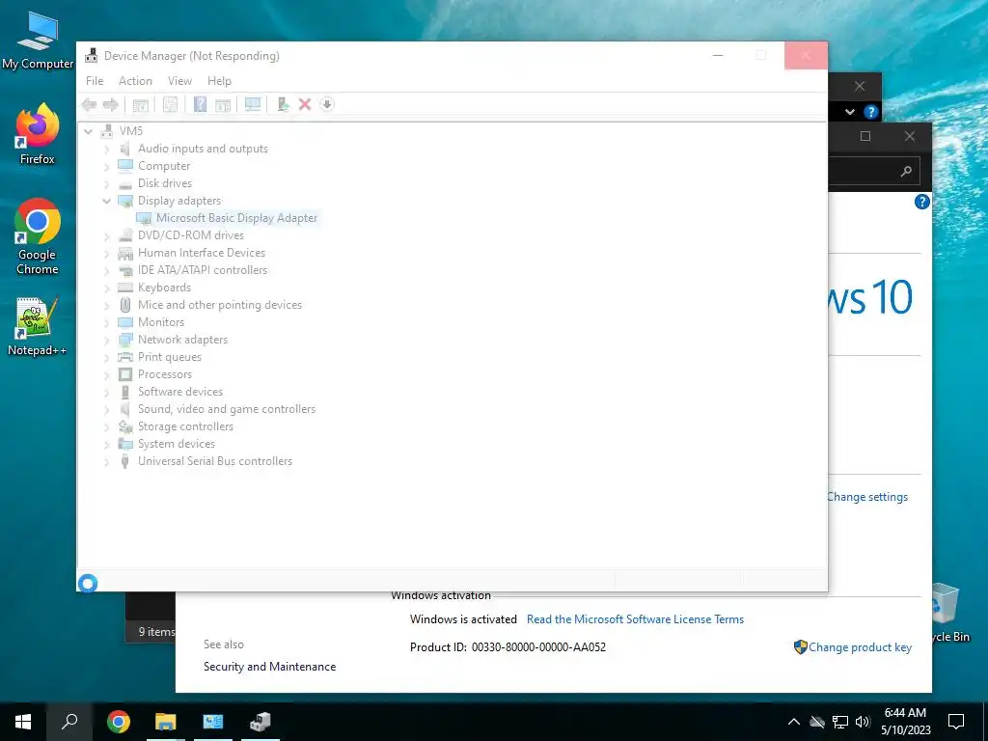Screen dimensions: 988x741
Task: Select the Print queues category
Action: pyautogui.click(x=170, y=357)
